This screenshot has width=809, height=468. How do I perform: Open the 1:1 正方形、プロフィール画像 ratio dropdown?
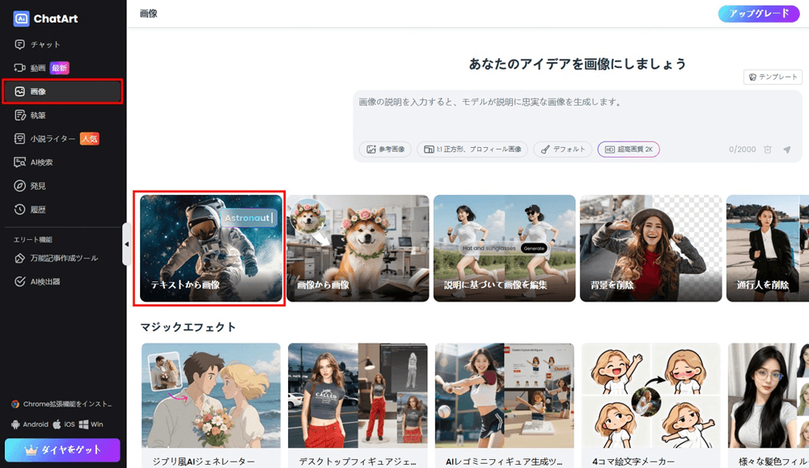click(x=472, y=150)
